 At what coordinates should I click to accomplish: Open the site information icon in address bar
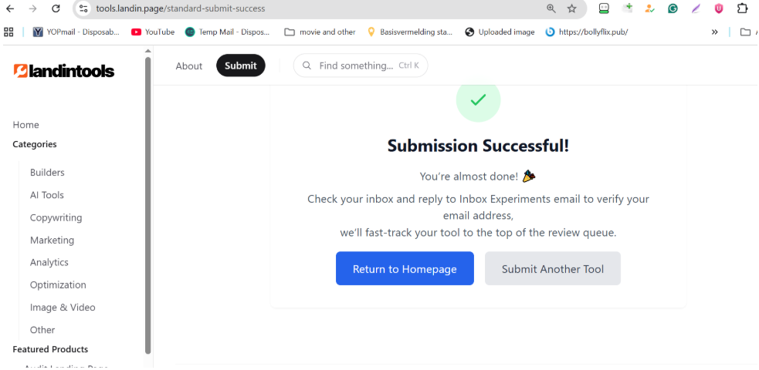pyautogui.click(x=84, y=8)
